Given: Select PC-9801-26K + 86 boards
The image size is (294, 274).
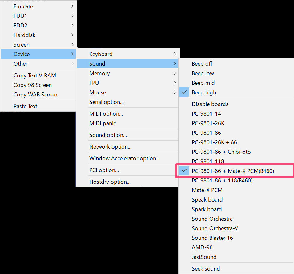Looking at the screenshot, I should point(236,142).
